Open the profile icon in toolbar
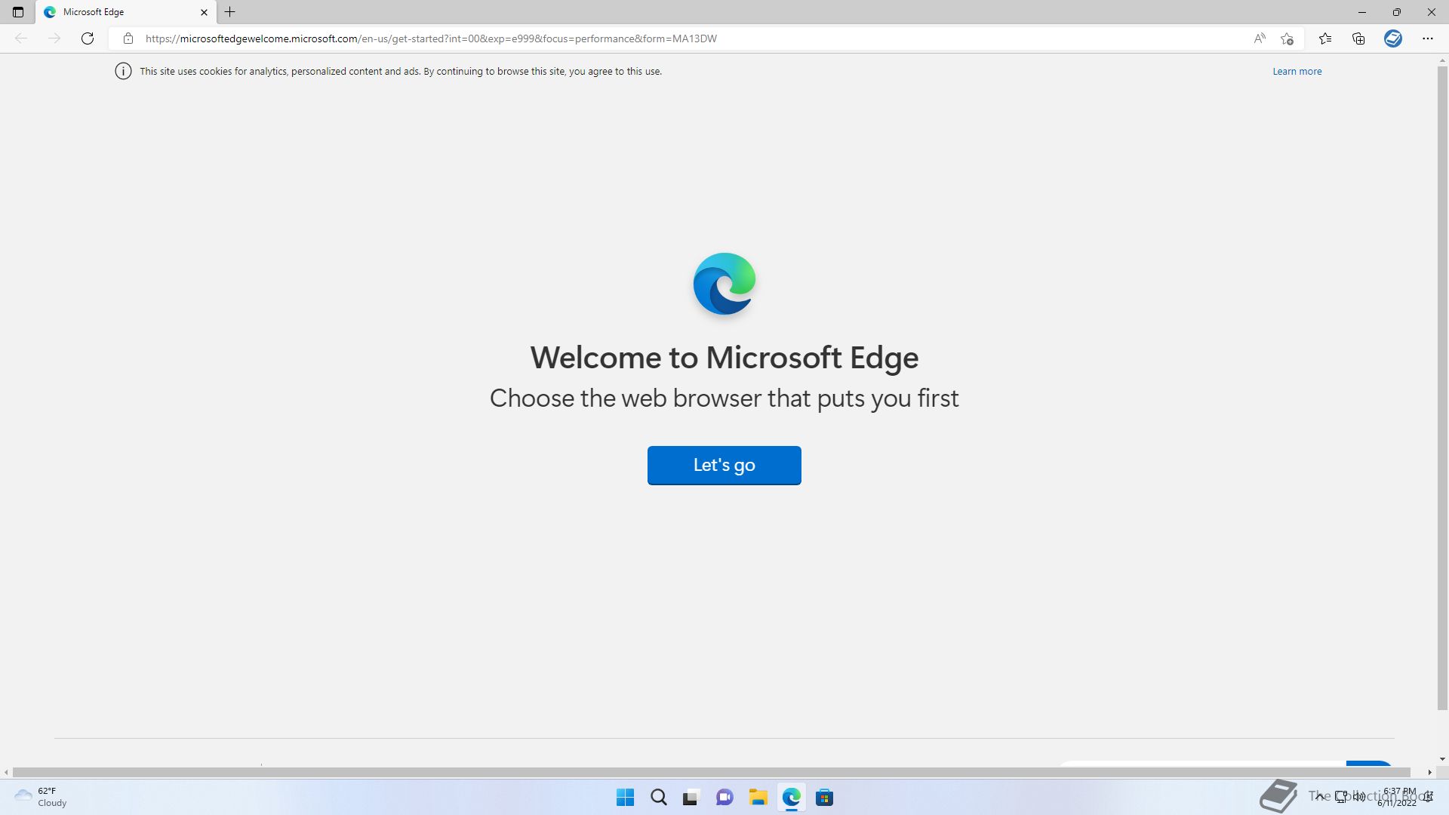 point(1393,38)
